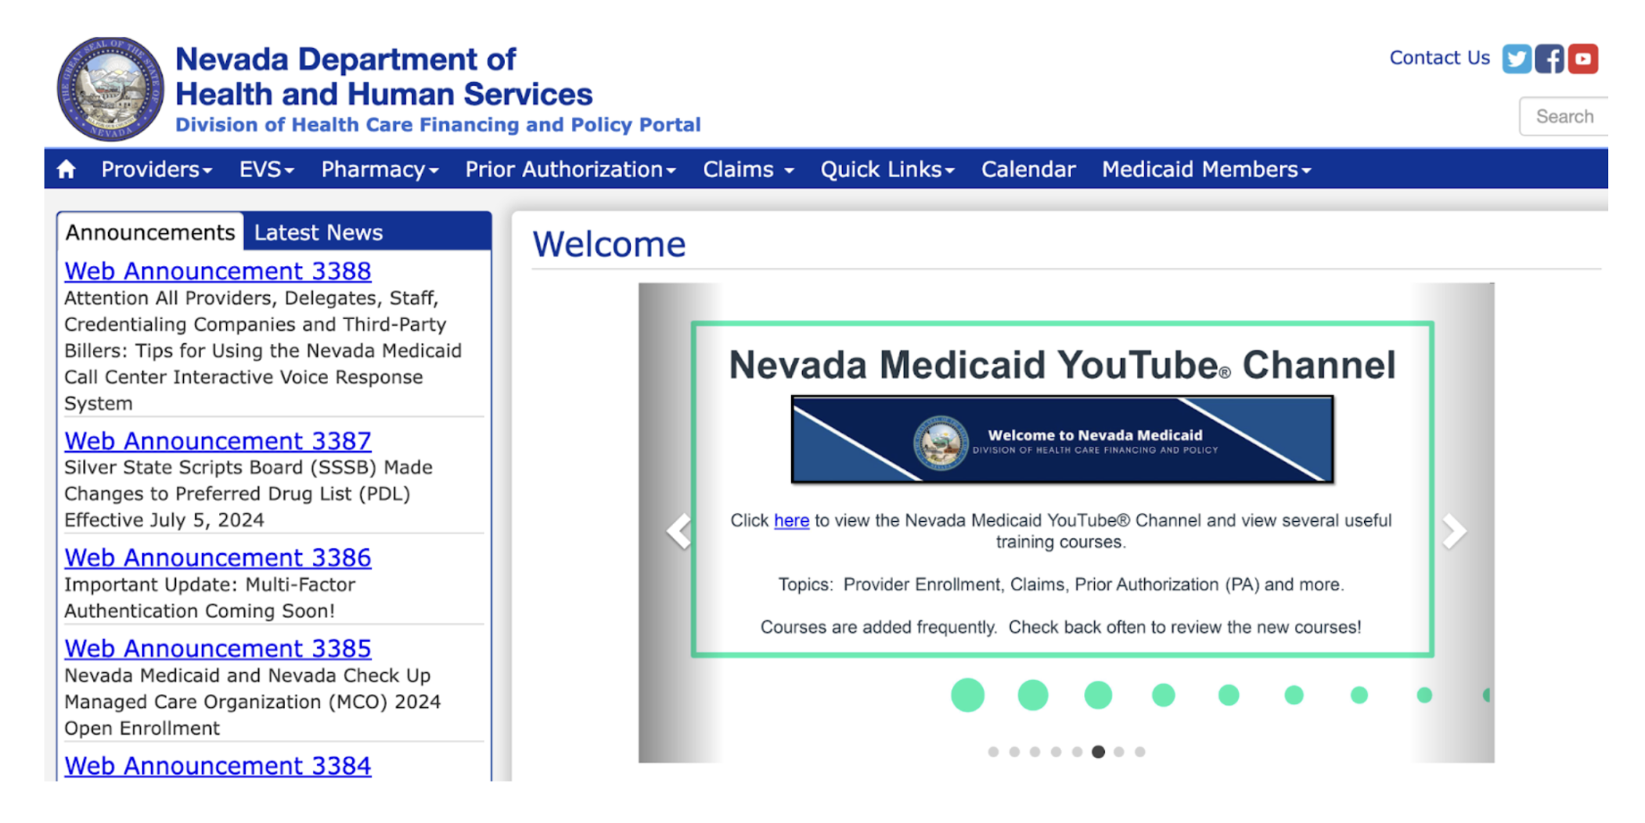Focus the Search input field
1645x823 pixels.
point(1564,116)
